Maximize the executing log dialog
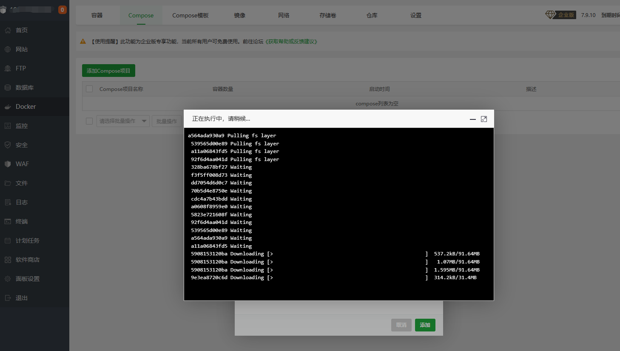This screenshot has width=620, height=351. pos(484,119)
